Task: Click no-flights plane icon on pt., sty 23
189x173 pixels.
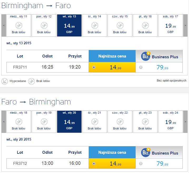Action: tap(145, 122)
